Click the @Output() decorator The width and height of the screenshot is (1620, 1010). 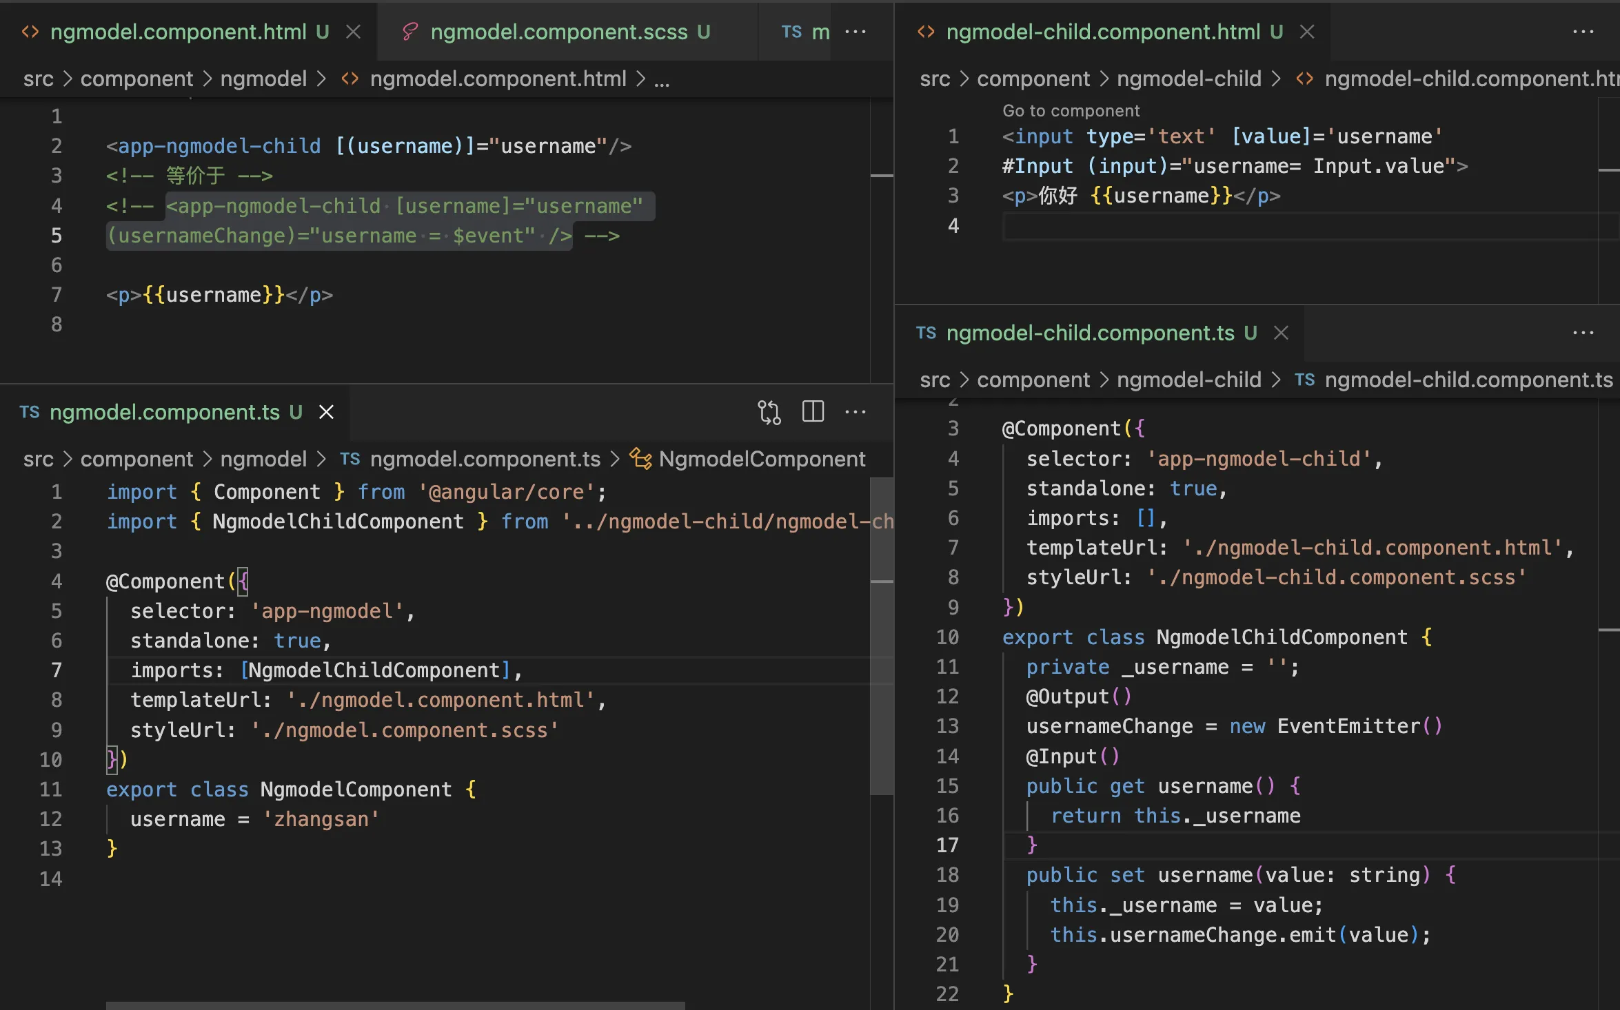(x=1079, y=697)
